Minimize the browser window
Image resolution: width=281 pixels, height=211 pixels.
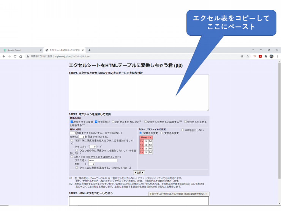point(261,50)
